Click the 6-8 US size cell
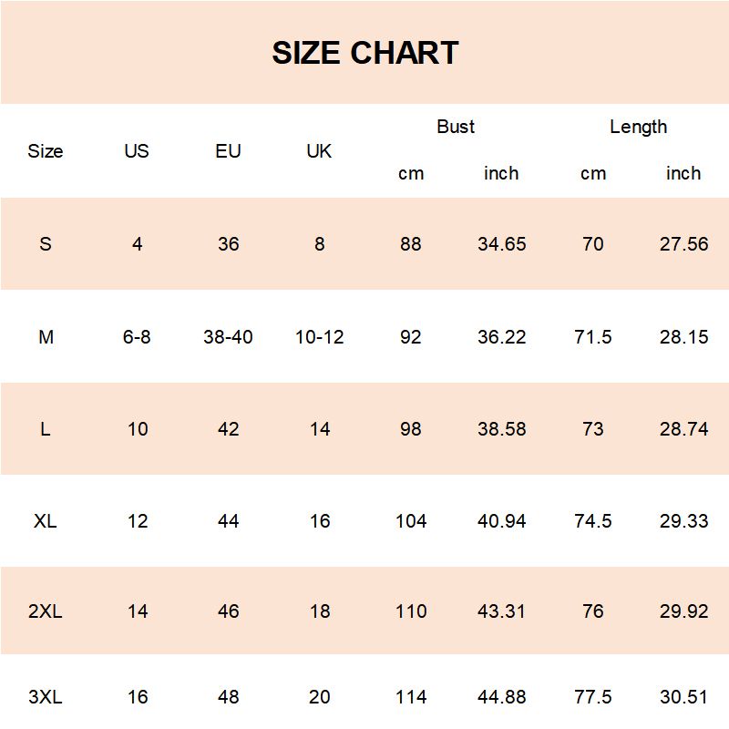Screen dimensions: 729x729 click(137, 337)
